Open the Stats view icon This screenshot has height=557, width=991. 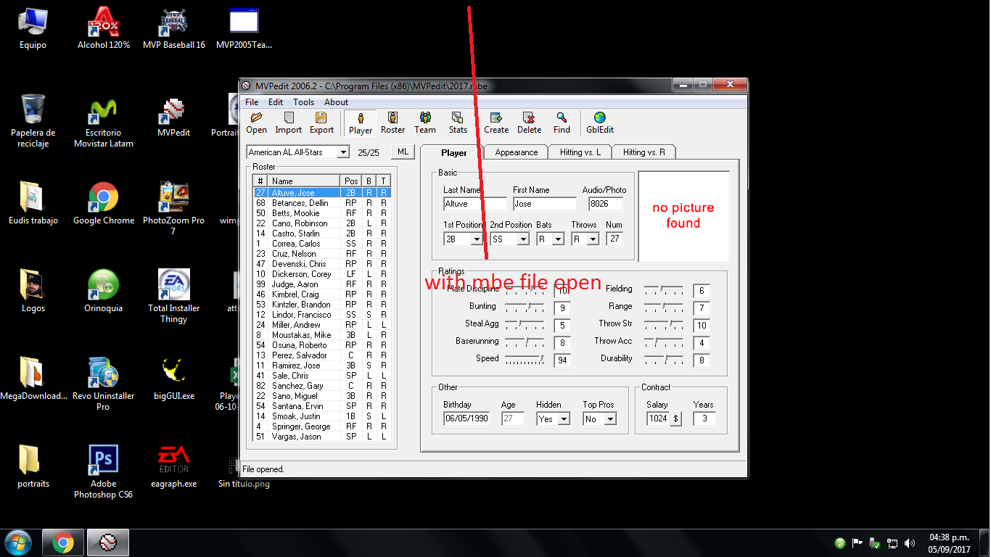(458, 123)
